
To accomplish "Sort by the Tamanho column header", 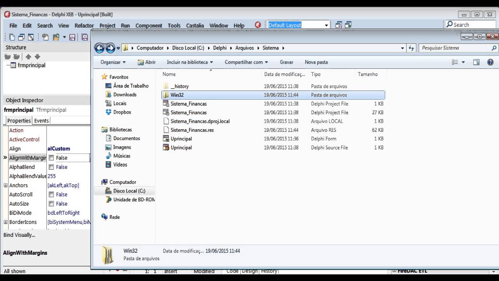I will [368, 74].
